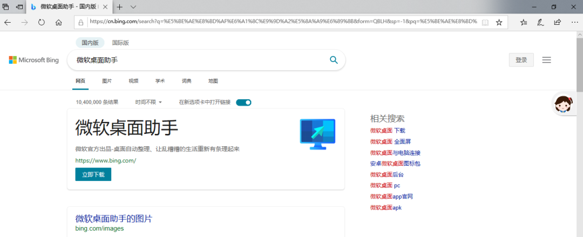Click the add notes pen icon
583x237 pixels.
coord(540,22)
